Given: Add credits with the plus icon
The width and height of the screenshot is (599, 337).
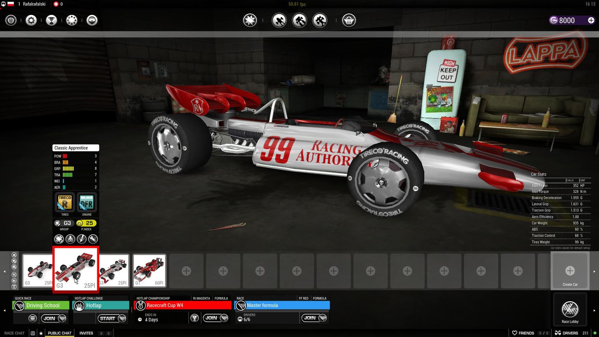Looking at the screenshot, I should tap(591, 20).
